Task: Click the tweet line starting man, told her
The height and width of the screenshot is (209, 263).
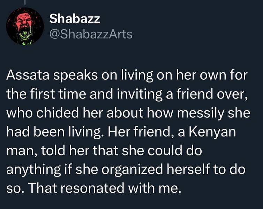Action: click(x=104, y=150)
